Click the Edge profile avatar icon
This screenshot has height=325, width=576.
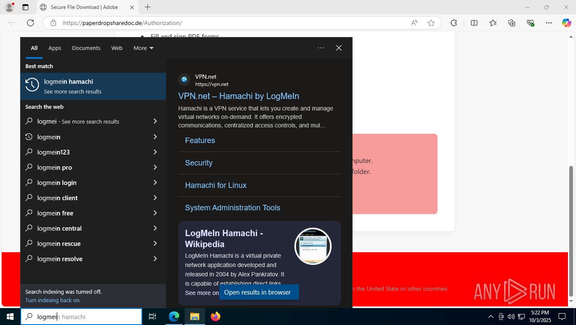click(9, 7)
